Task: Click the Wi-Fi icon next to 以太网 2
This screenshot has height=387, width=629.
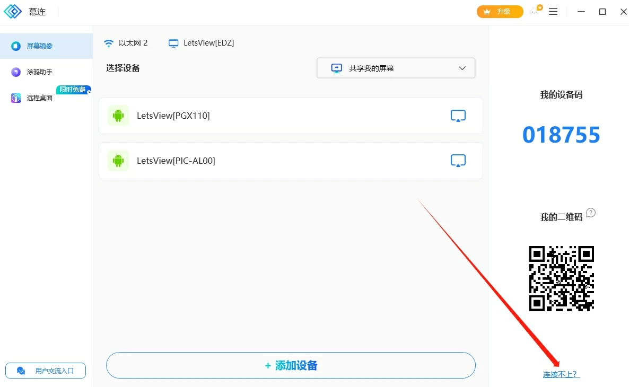Action: [x=109, y=43]
